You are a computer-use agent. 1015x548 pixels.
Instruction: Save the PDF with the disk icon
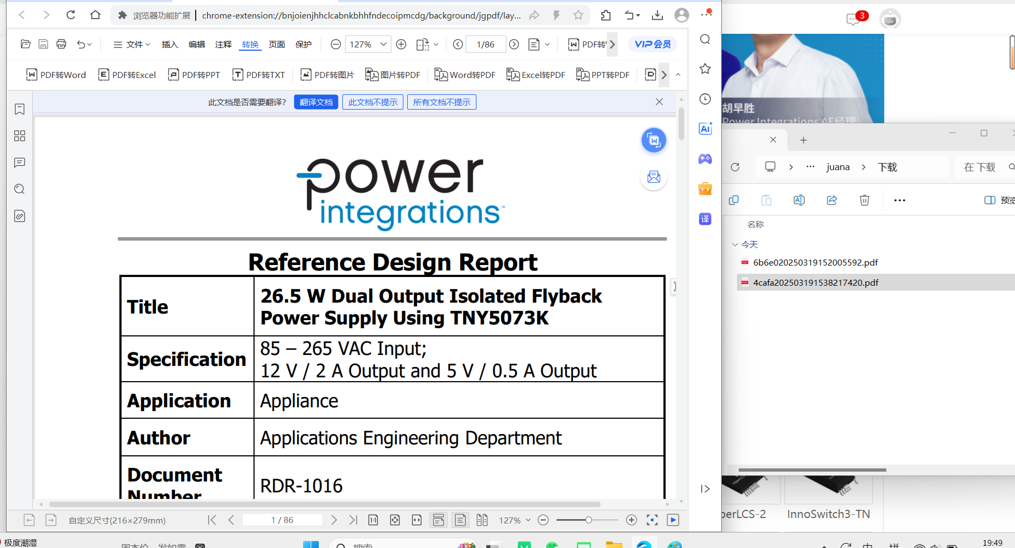43,44
